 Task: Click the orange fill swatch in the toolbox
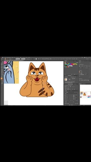pos(2,78)
